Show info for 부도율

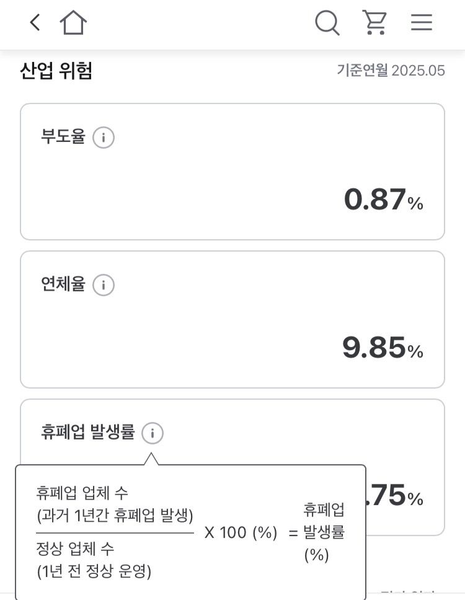[x=104, y=138]
